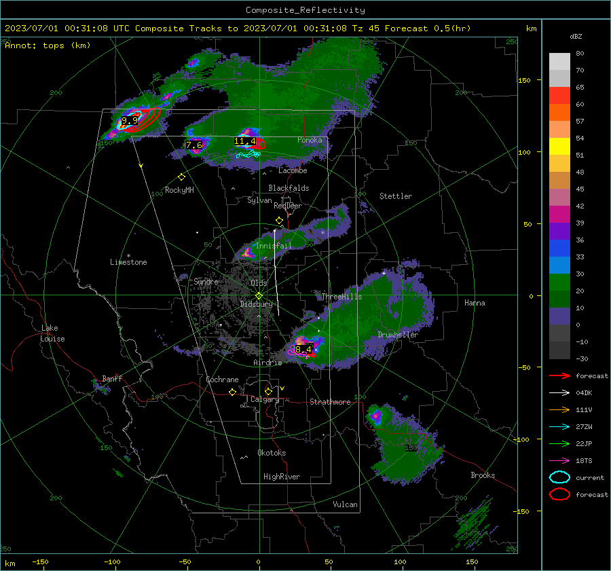Pick the magenta swatch between 42 and 39 dBZ
611x571 pixels.
[559, 215]
